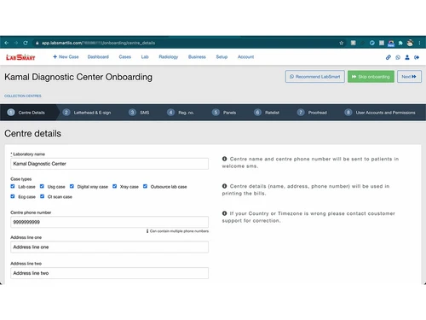The width and height of the screenshot is (426, 320).
Task: Open the user profile icon in header
Action: (407, 57)
